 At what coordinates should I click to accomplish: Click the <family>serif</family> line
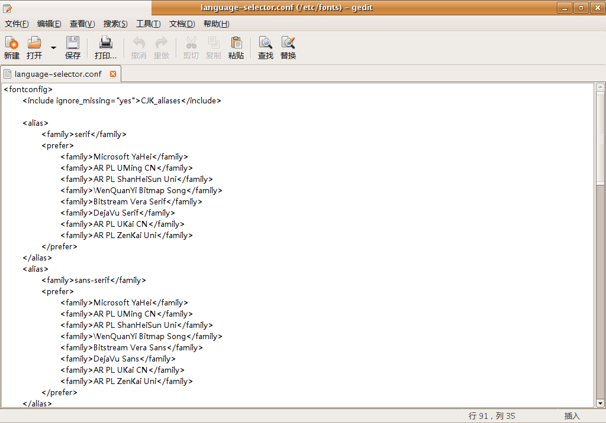pos(84,134)
